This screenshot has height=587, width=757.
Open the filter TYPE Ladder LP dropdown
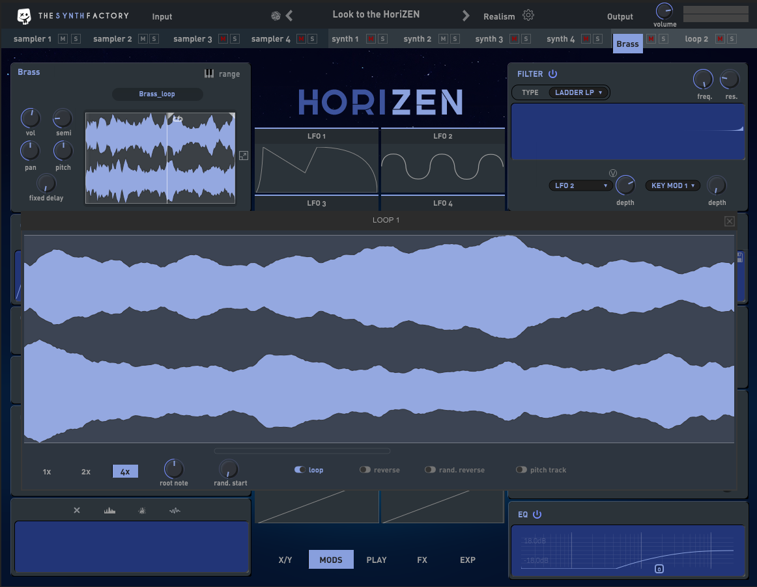pos(578,92)
